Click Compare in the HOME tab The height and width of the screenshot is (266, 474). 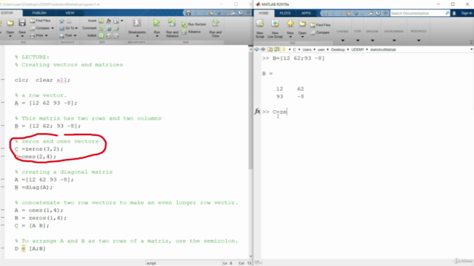tap(320, 33)
